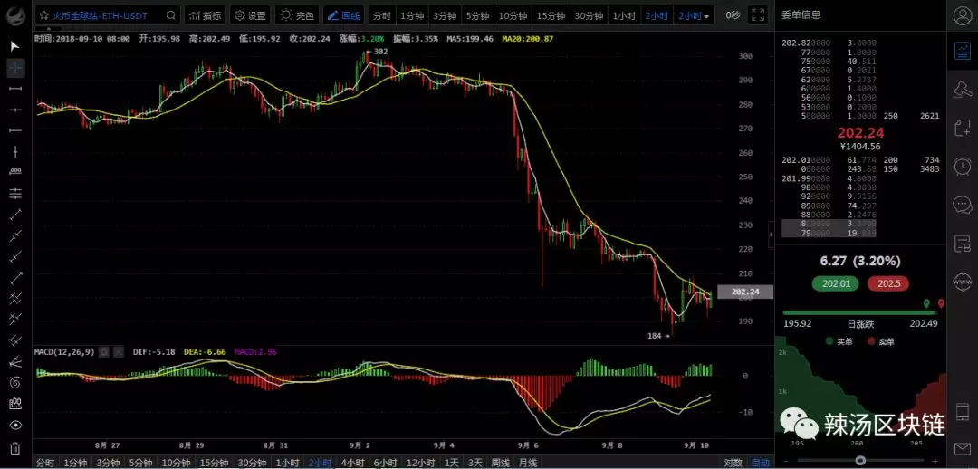978x469 pixels.
Task: Open the chart view icon in the right sidebar
Action: pos(963,52)
